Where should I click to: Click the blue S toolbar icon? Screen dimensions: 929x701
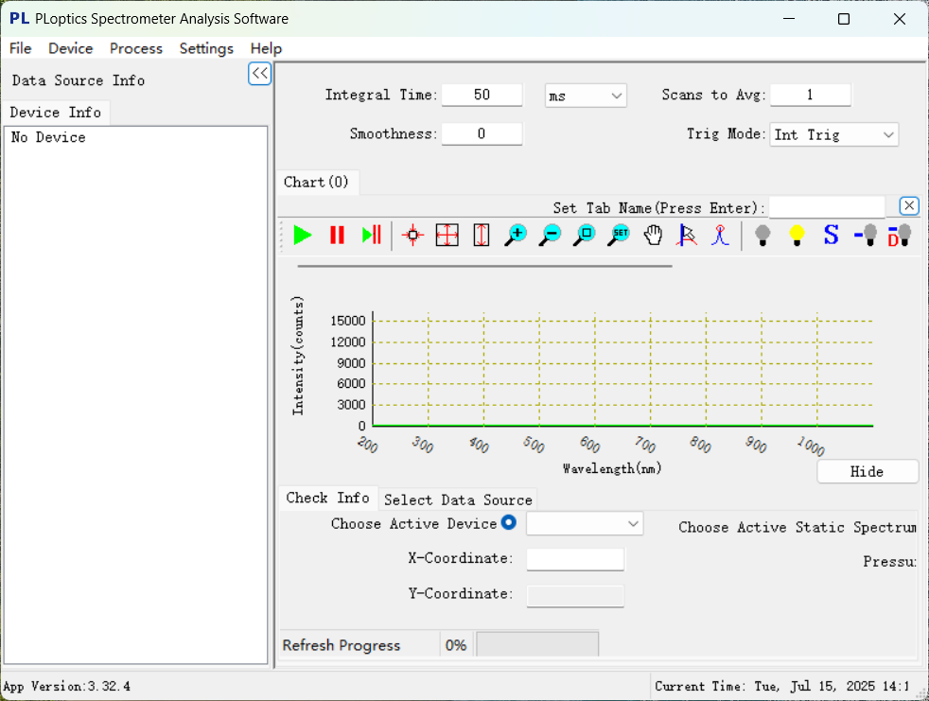click(831, 235)
